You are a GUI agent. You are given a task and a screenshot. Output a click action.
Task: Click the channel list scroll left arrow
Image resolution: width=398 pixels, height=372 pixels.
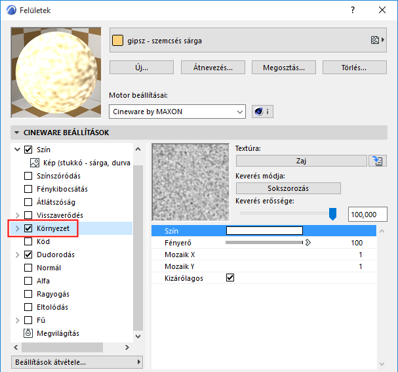tap(16, 347)
